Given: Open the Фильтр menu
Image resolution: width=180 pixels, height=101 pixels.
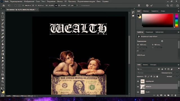Looking at the screenshot, I should [60, 1].
